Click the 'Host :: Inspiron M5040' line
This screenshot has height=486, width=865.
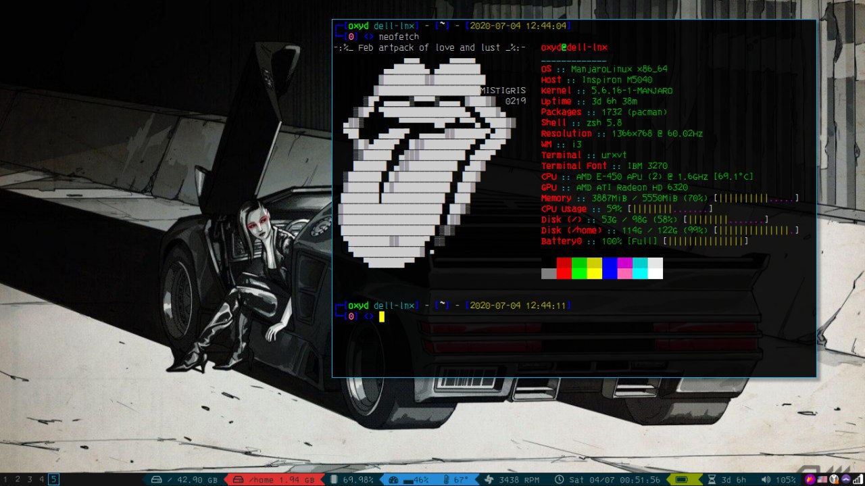point(597,80)
